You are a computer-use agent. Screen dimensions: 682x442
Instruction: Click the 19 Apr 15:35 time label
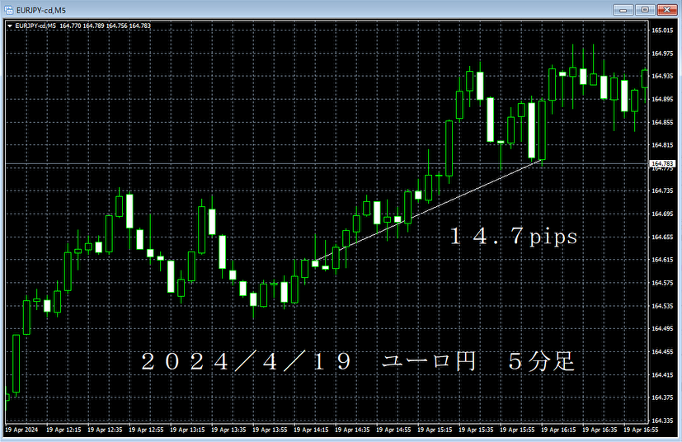[x=477, y=430]
